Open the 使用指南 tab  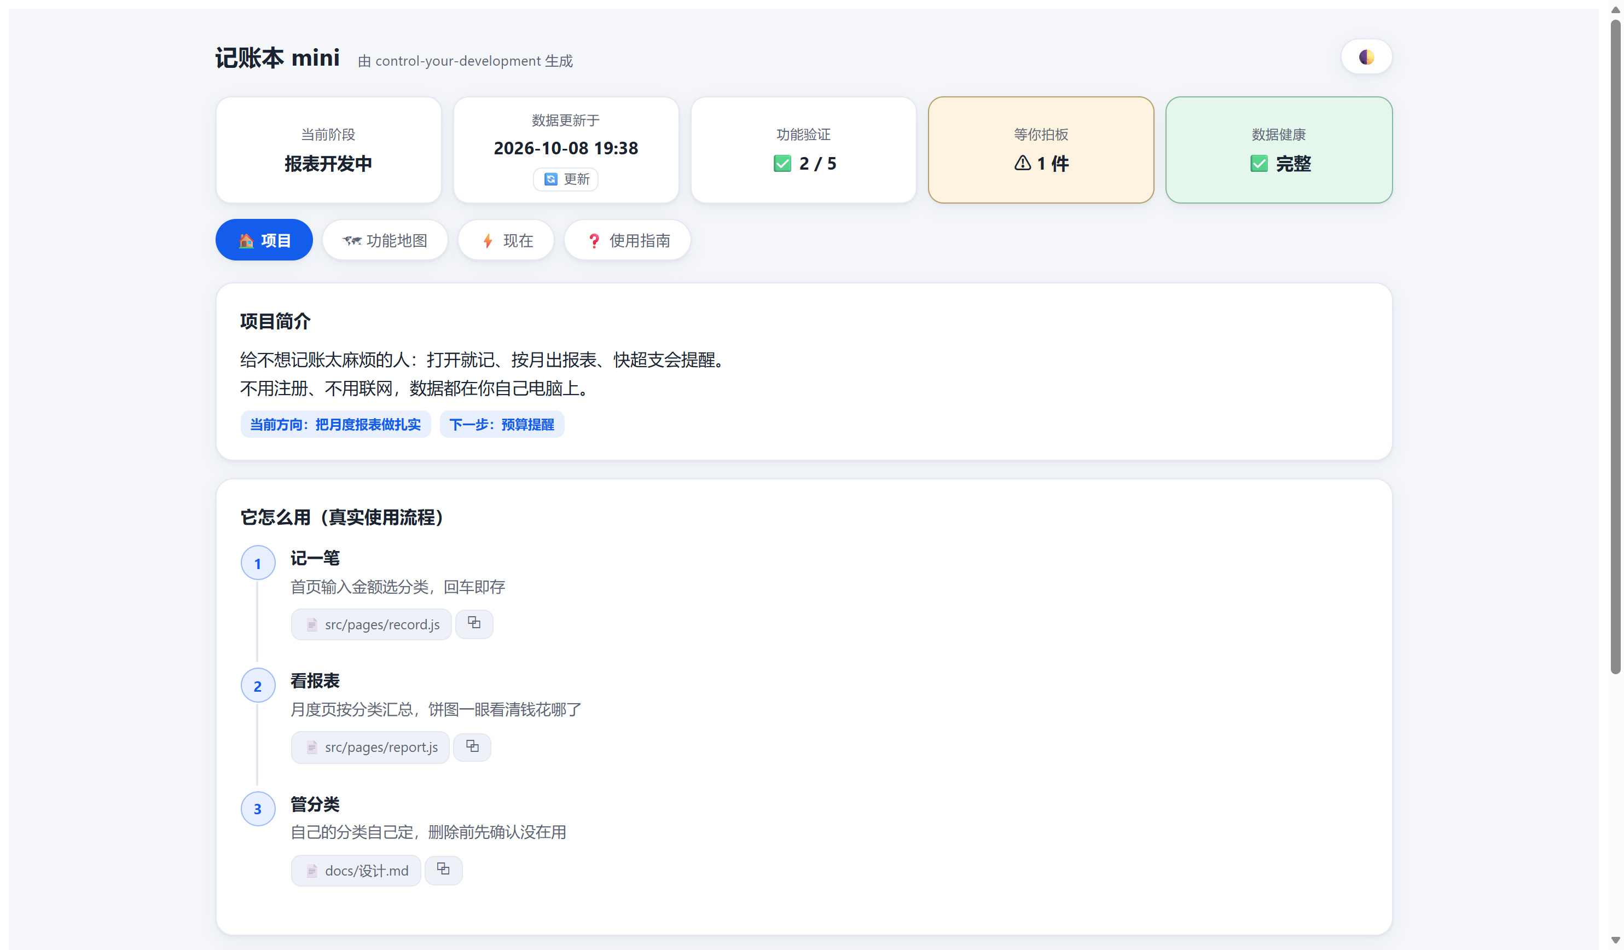[628, 240]
